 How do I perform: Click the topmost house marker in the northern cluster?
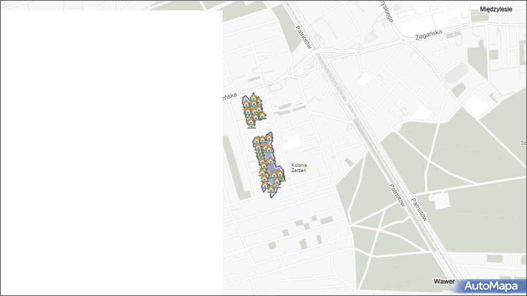coord(254,97)
